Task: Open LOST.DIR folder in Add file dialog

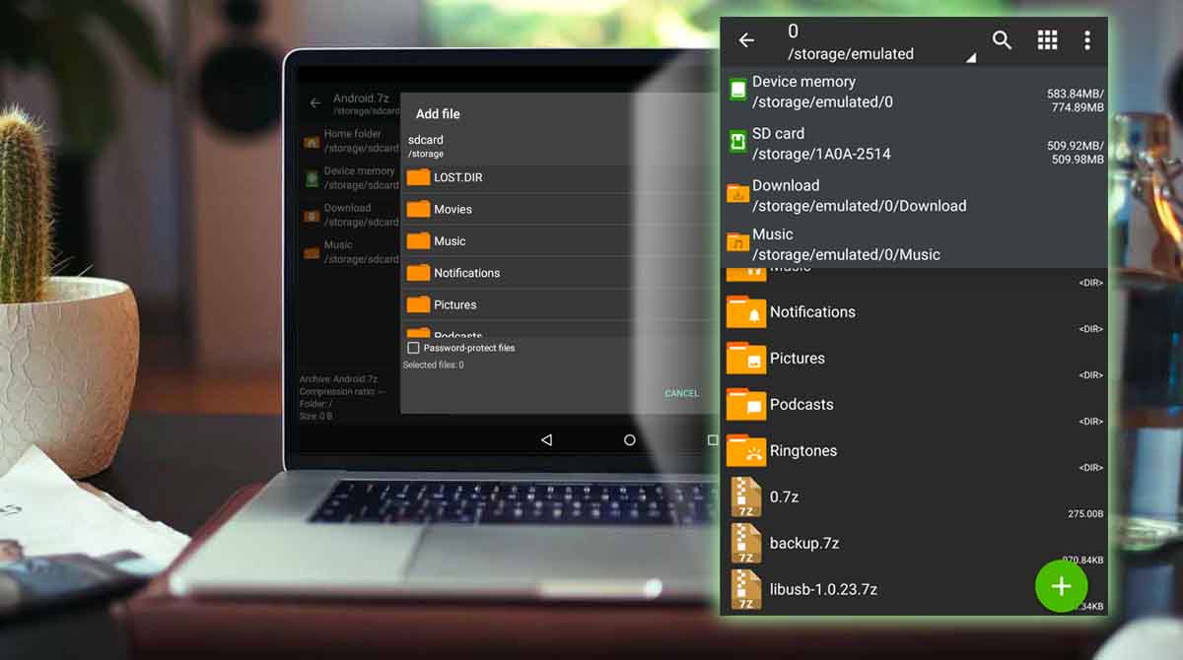Action: 559,177
